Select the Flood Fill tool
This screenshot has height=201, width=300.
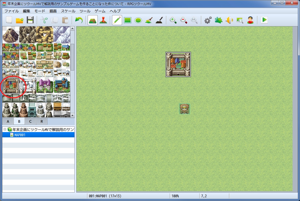tap(149, 20)
